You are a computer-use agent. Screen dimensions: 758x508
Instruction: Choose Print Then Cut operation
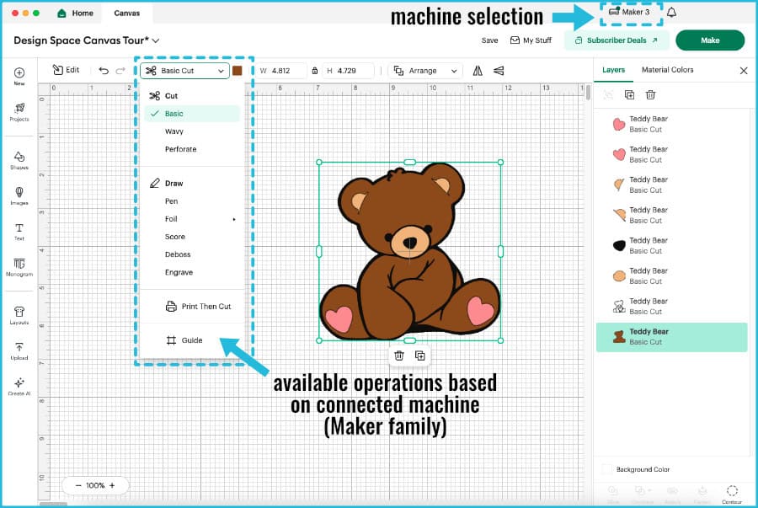[198, 307]
